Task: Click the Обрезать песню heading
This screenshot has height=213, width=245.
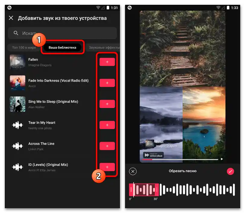Action: (183, 171)
